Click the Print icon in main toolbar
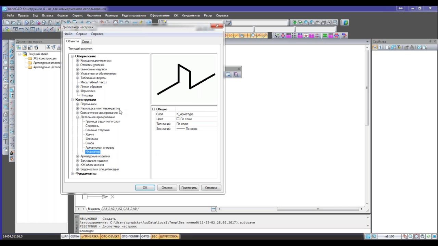Viewport: 438px width, 246px height. (x=44, y=23)
